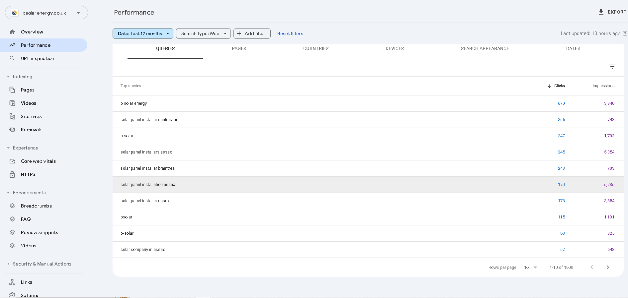
Task: Switch to the Queries tab
Action: pos(165,48)
